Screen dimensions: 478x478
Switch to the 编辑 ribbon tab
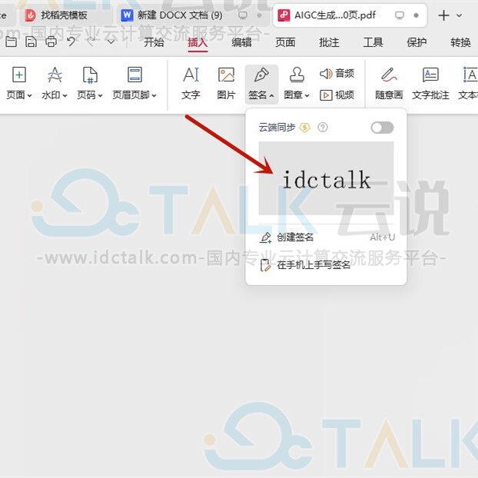241,42
